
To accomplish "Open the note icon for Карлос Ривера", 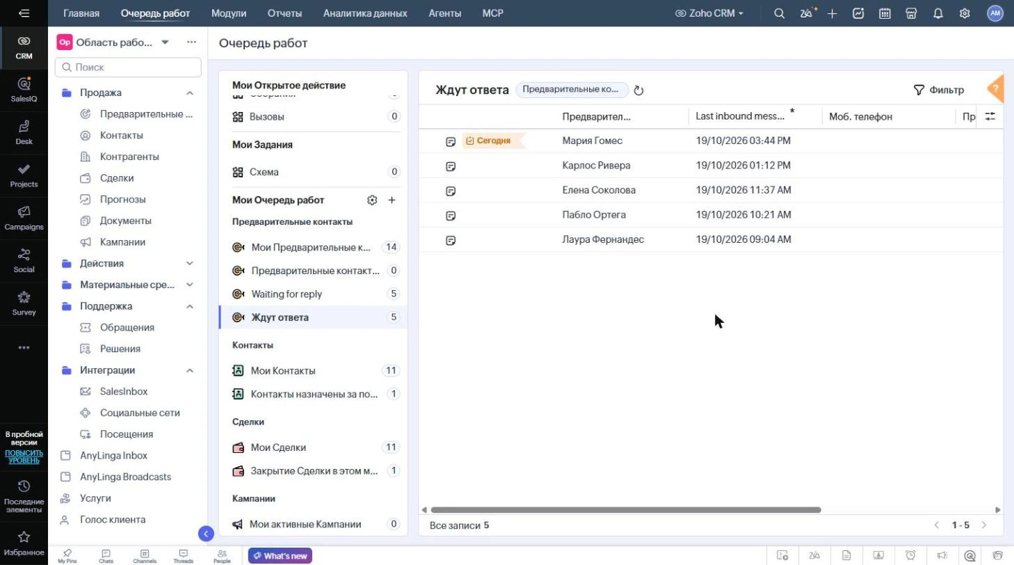I will coord(451,166).
